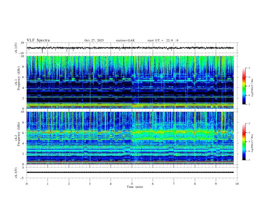Screen dimensions: 267x206
Task: Click the "7" tick on the time axis
Action: pos(174,184)
